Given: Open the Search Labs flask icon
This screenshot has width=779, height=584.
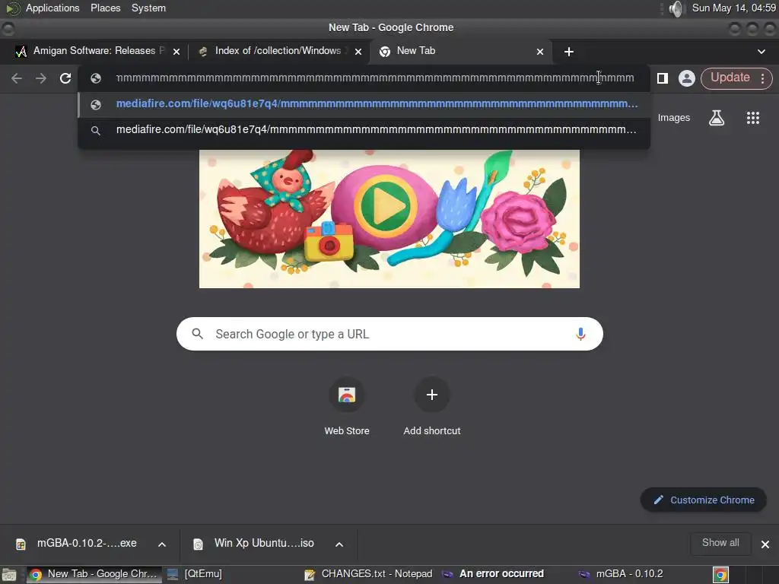Looking at the screenshot, I should click(717, 118).
